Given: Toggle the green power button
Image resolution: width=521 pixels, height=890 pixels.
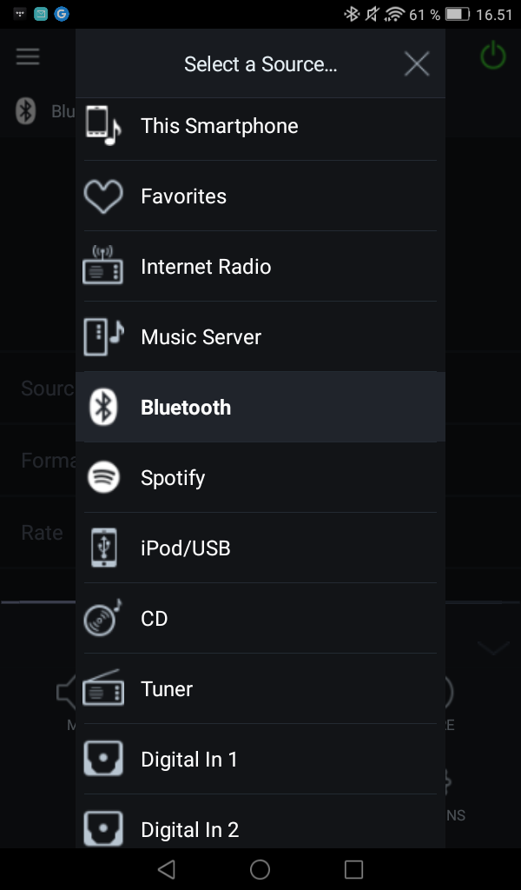Looking at the screenshot, I should pyautogui.click(x=493, y=57).
